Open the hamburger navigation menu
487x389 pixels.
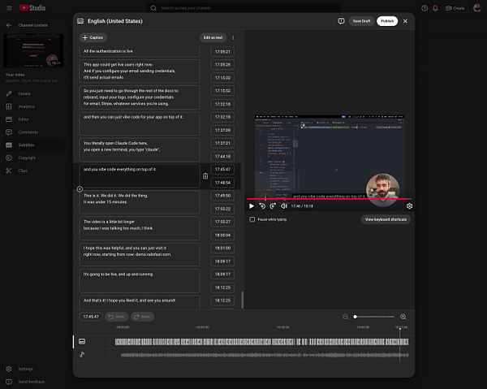(x=9, y=8)
